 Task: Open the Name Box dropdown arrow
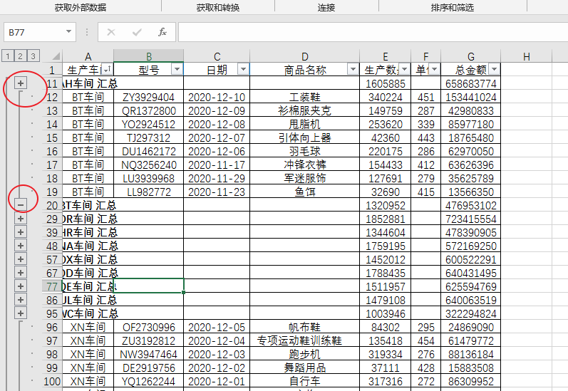coord(68,32)
